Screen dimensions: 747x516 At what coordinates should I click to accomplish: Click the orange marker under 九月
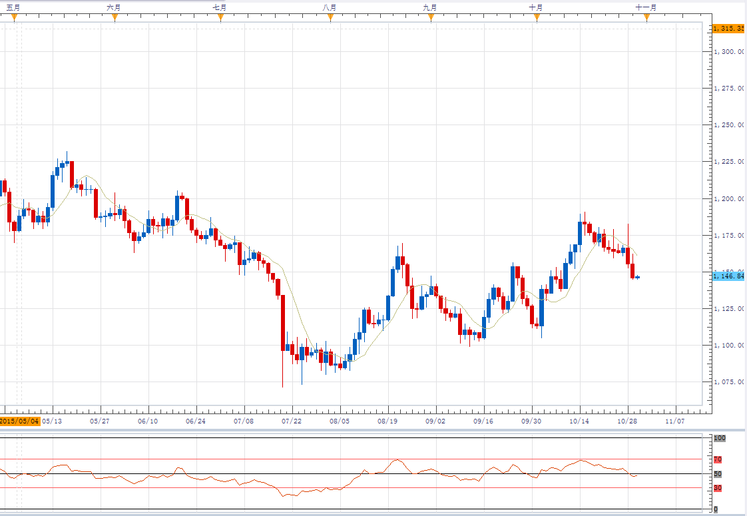tap(431, 17)
